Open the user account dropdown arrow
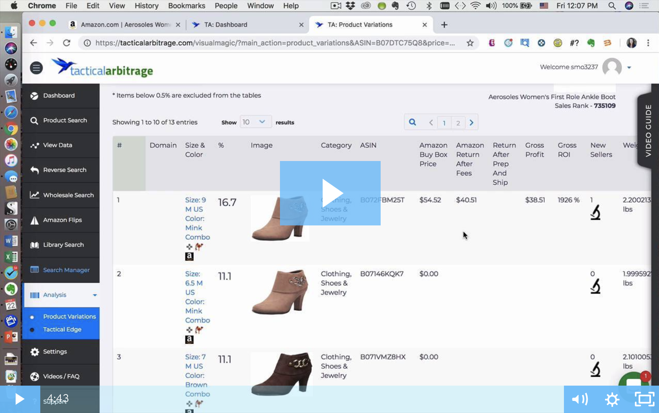Image resolution: width=659 pixels, height=413 pixels. tap(629, 68)
